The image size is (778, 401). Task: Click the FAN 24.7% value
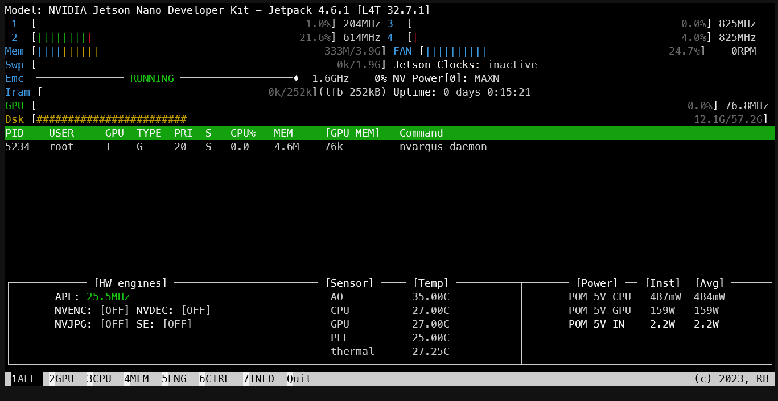click(684, 51)
